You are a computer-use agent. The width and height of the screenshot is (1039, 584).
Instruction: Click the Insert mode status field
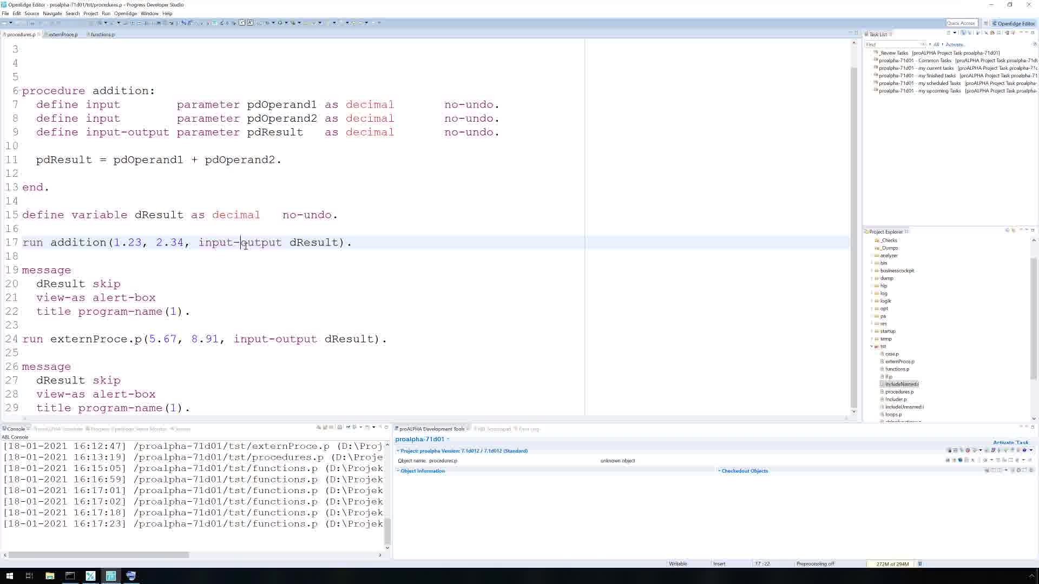pos(719,563)
